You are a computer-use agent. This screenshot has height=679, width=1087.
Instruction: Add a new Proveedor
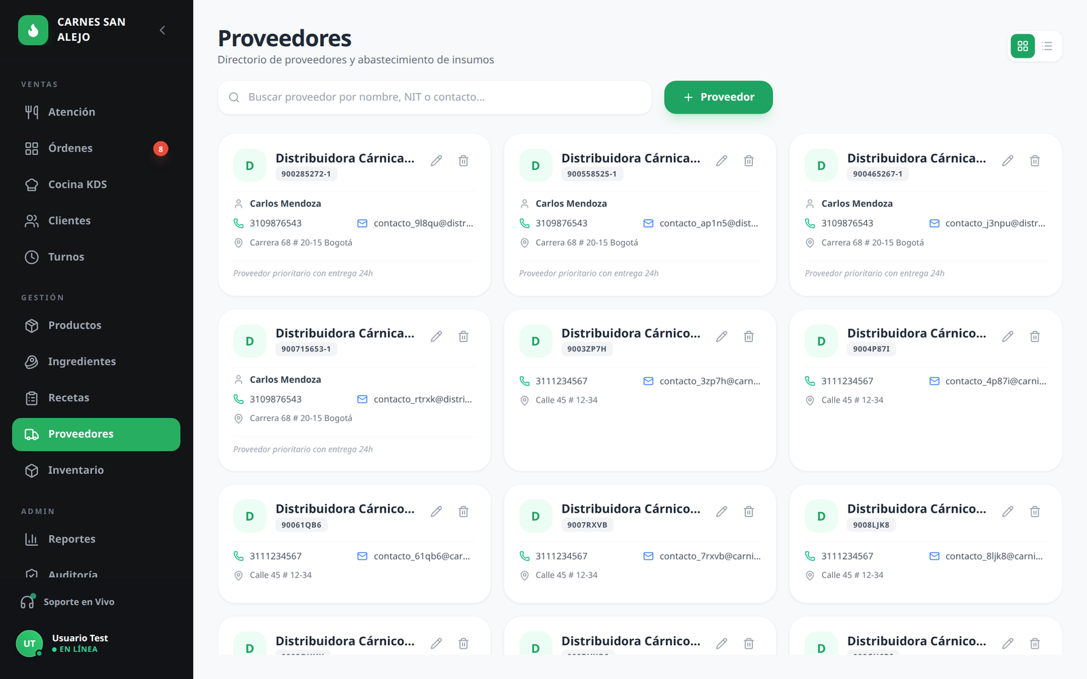[x=718, y=97]
